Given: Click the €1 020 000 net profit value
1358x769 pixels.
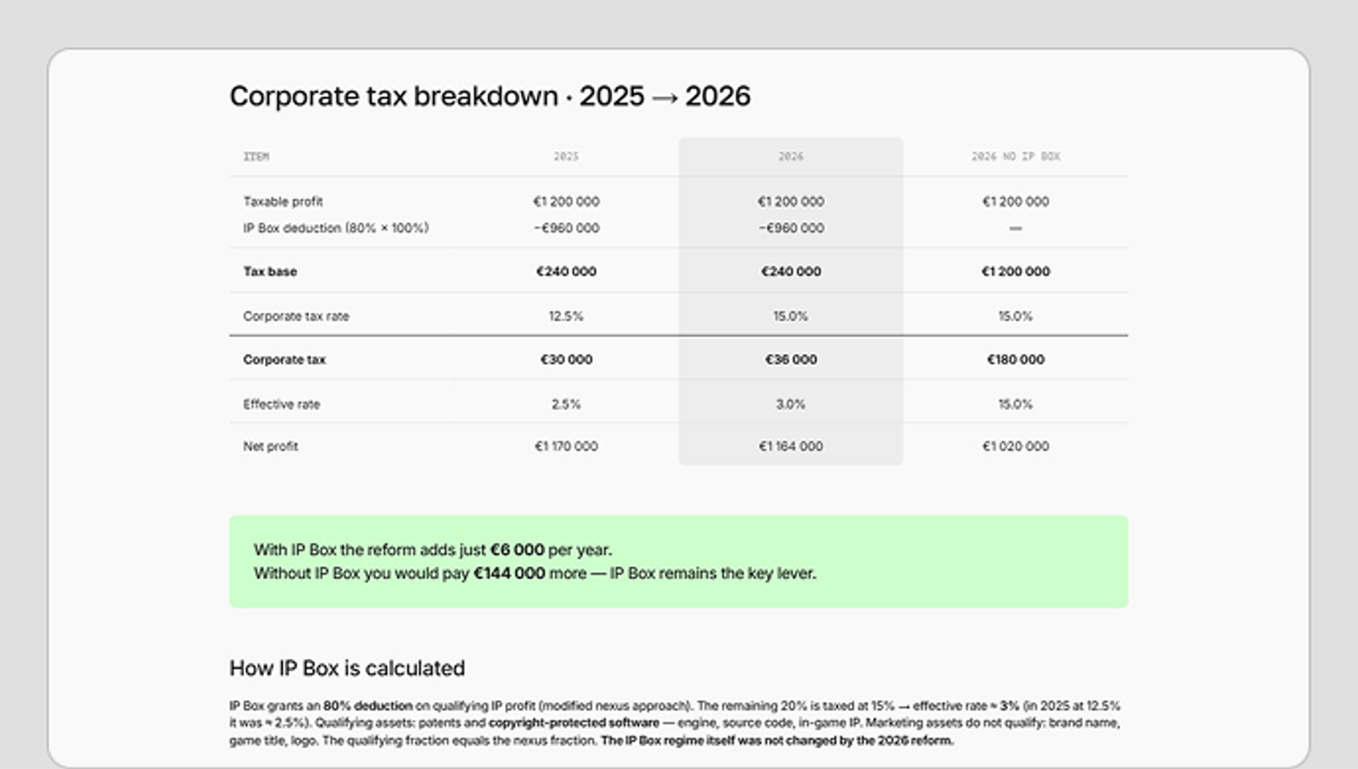Looking at the screenshot, I should click(1015, 447).
